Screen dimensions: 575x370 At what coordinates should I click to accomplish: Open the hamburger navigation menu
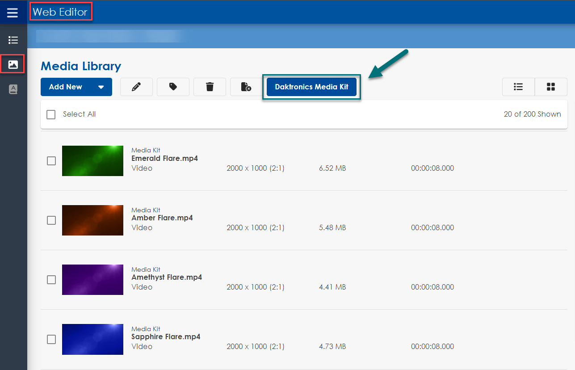(13, 13)
